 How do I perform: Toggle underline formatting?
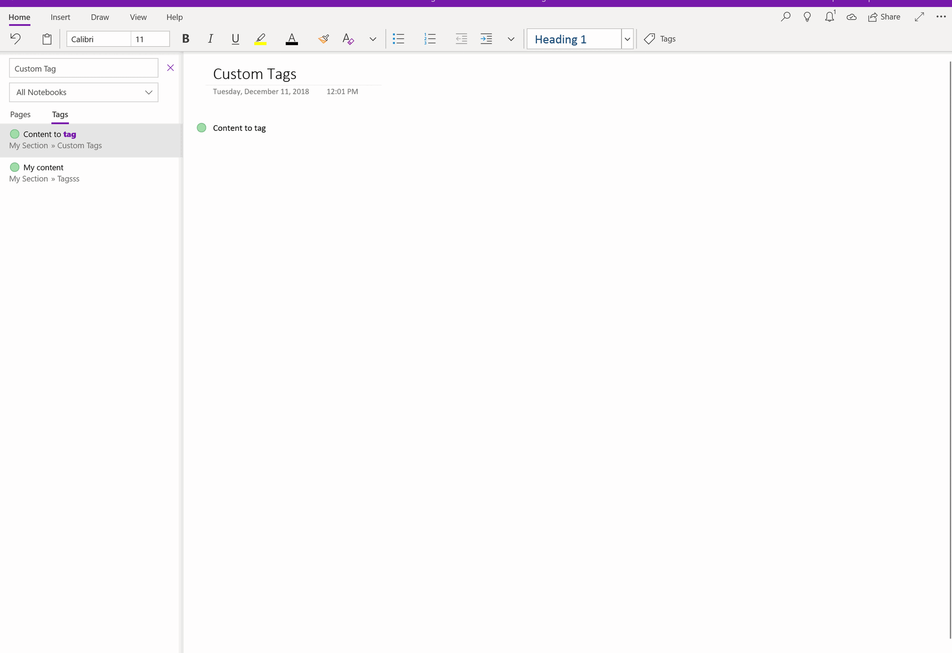235,39
